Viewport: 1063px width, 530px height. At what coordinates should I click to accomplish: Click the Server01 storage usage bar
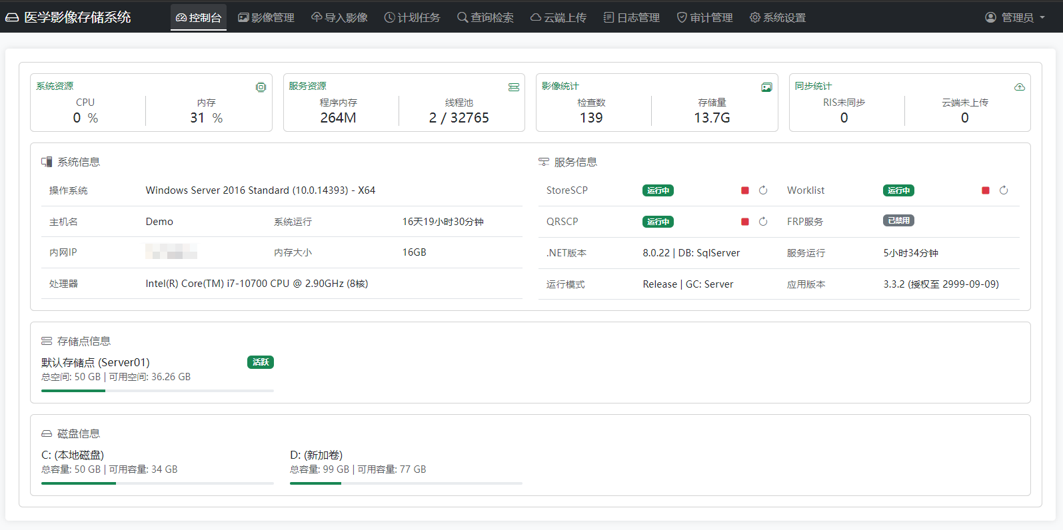tap(157, 391)
